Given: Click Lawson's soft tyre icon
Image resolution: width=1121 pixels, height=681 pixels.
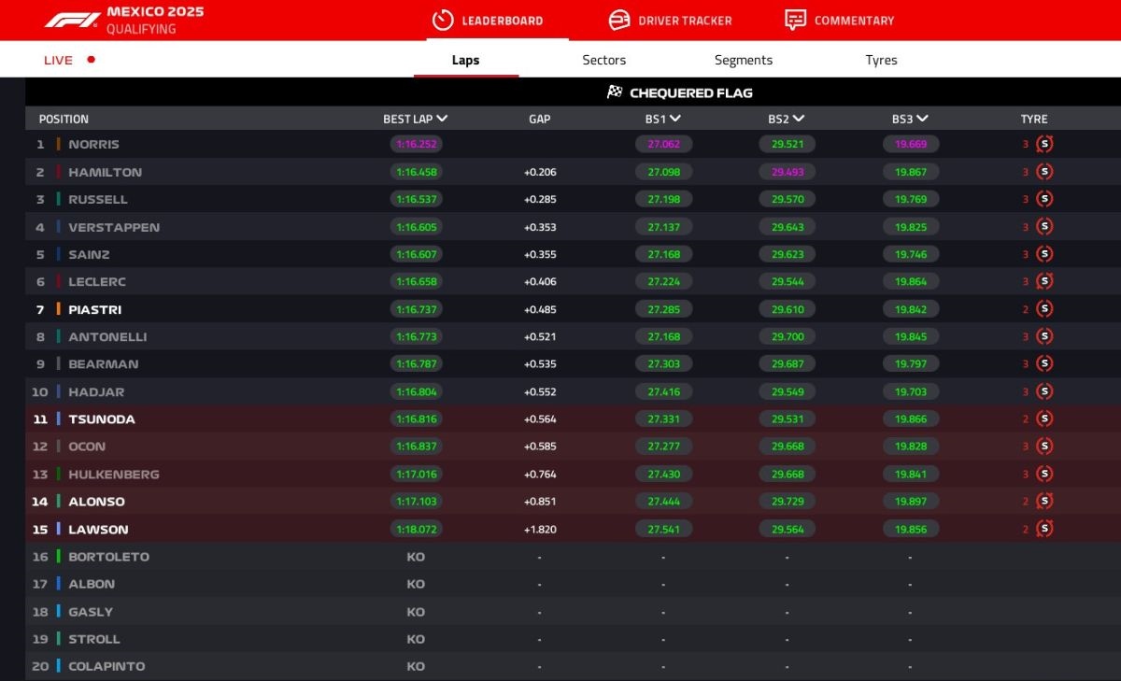Looking at the screenshot, I should (x=1044, y=529).
